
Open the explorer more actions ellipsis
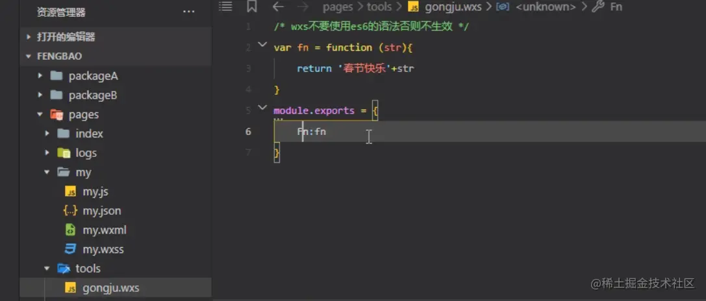[188, 12]
